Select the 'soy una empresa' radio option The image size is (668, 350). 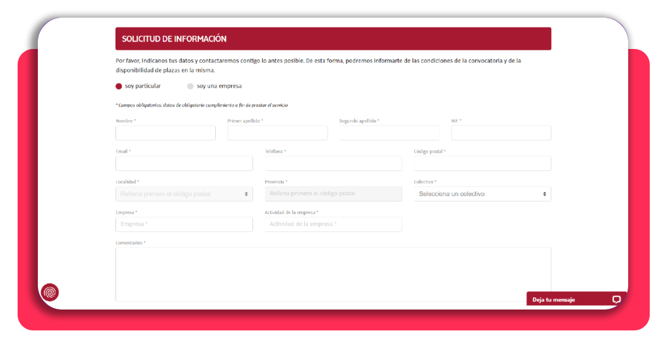point(190,86)
